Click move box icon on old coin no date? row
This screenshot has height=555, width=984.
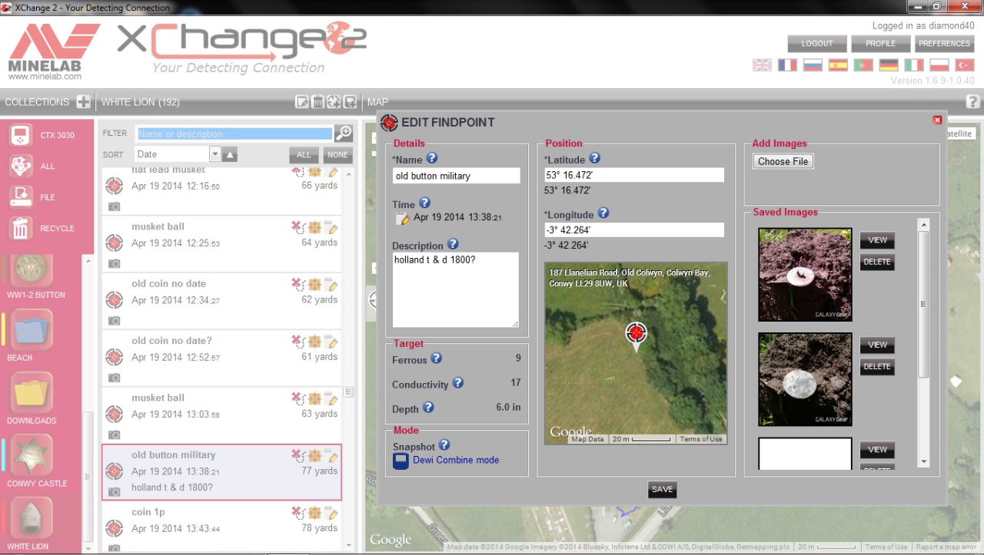[314, 341]
